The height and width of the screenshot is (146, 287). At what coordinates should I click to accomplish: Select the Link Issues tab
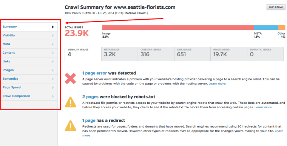[192, 54]
